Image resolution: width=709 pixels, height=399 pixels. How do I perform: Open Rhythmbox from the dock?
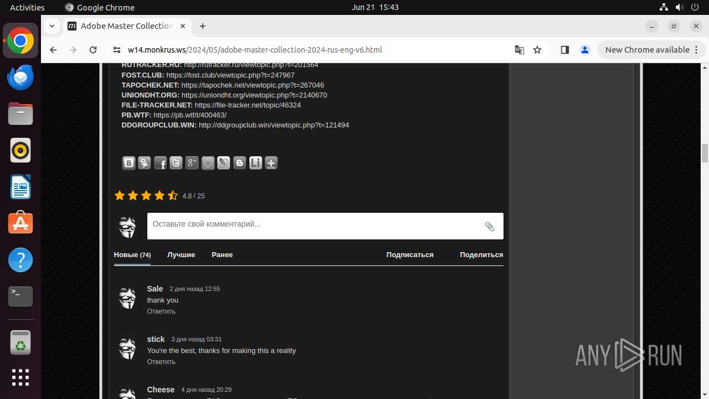[20, 150]
